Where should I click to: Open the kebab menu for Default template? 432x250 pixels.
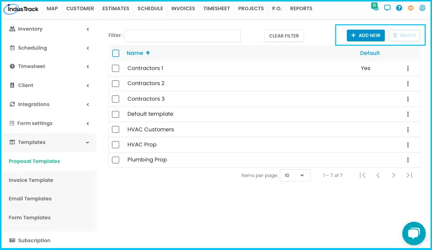(x=408, y=114)
